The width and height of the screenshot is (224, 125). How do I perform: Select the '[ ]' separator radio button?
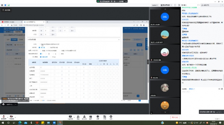click(46, 54)
